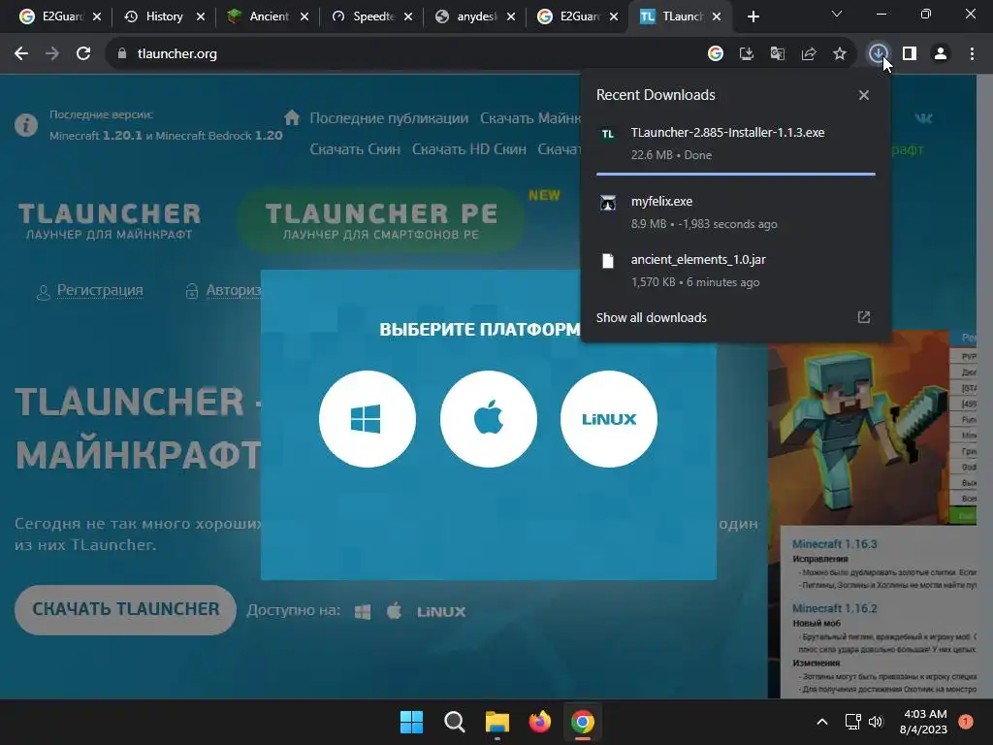Open Minecraft 1.16.3 changelog link
This screenshot has width=993, height=745.
(x=834, y=544)
